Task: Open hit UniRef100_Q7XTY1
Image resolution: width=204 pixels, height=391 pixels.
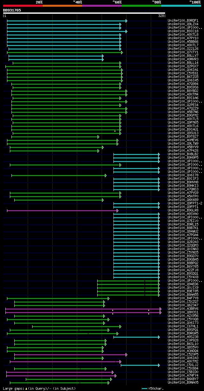Action: click(183, 52)
